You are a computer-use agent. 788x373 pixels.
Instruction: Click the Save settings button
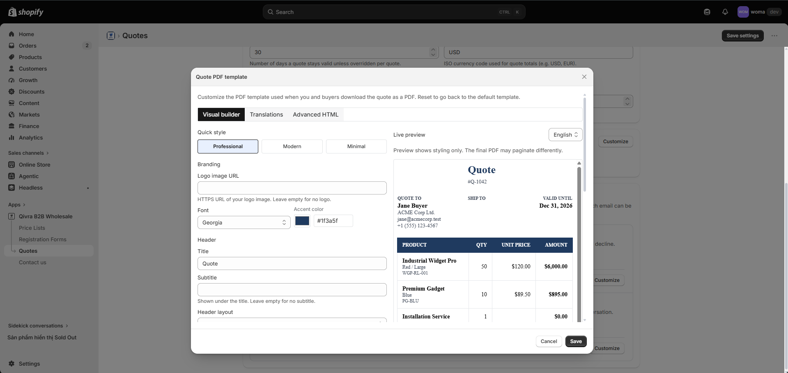(x=743, y=36)
